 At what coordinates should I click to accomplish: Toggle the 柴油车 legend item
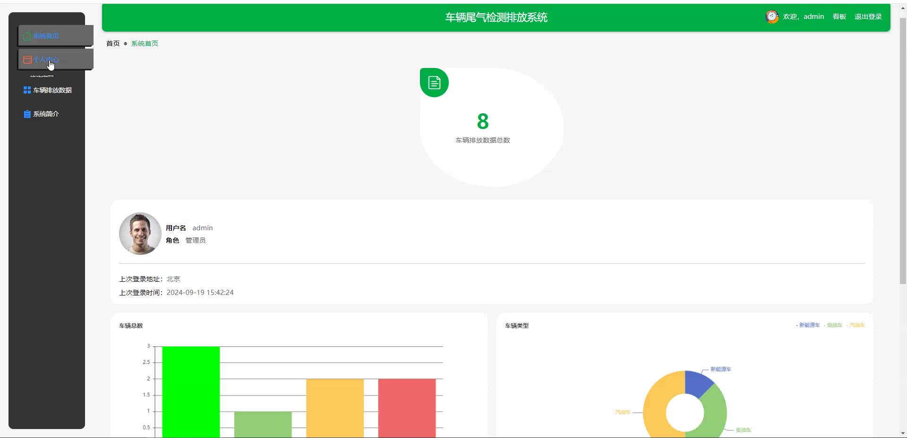(834, 325)
